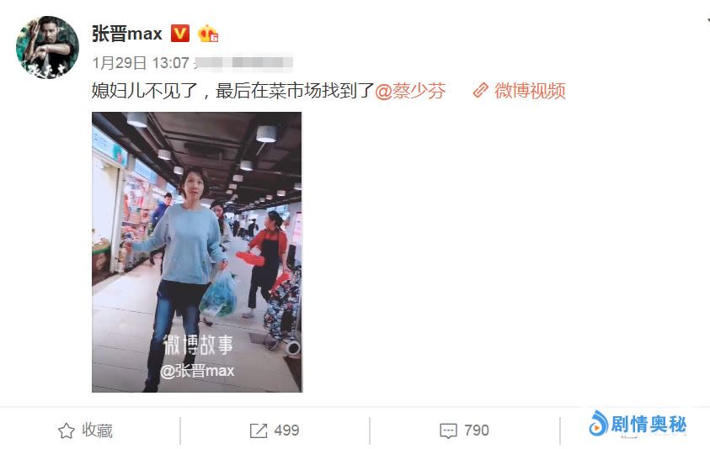The width and height of the screenshot is (710, 449).
Task: Open the 499 reposts count
Action: click(x=286, y=431)
